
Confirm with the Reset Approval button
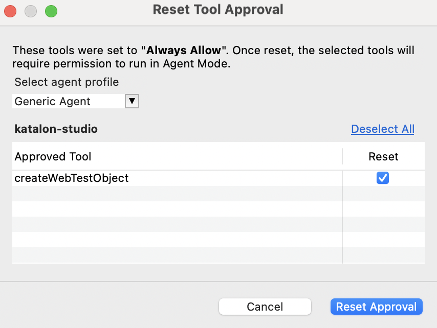pyautogui.click(x=376, y=307)
